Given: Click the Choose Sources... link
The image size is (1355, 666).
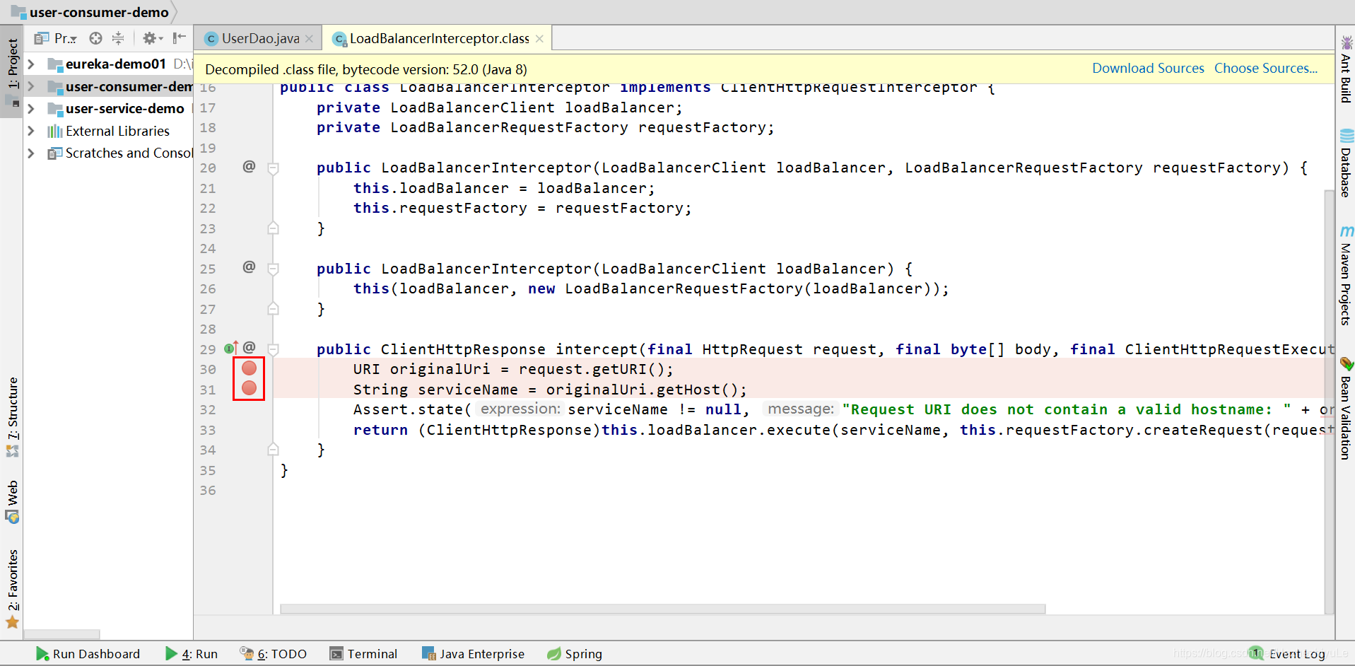Looking at the screenshot, I should 1266,69.
